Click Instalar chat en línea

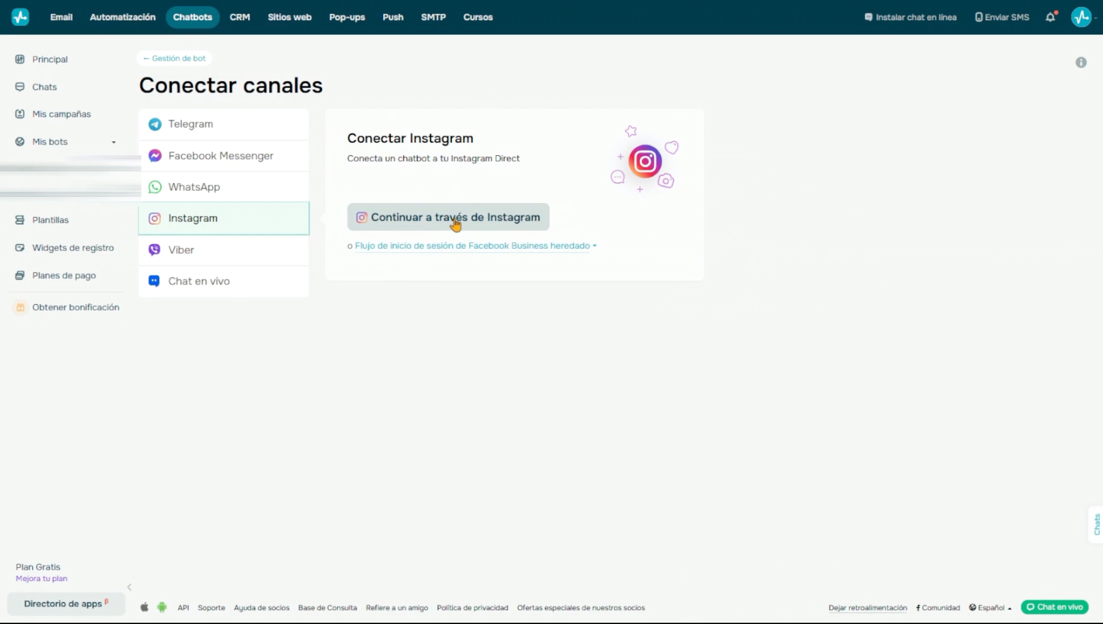[910, 17]
